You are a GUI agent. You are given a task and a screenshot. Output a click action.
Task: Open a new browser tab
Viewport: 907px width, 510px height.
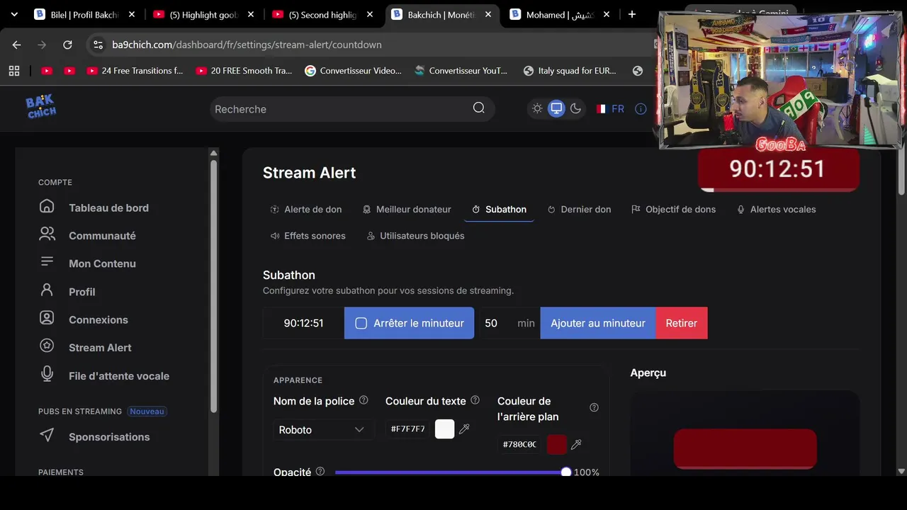631,14
